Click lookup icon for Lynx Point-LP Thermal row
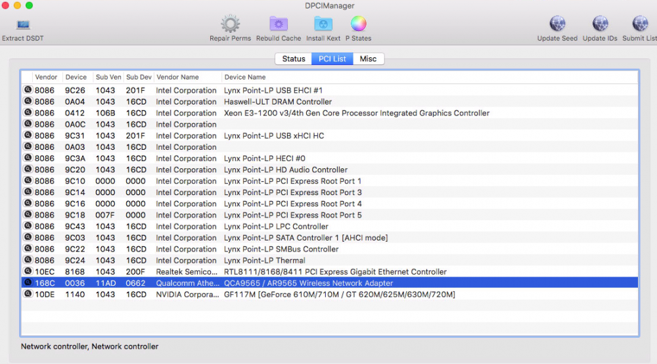 (28, 260)
